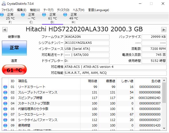
Task: Open the テーマ(T) menu
Action: [x=48, y=10]
